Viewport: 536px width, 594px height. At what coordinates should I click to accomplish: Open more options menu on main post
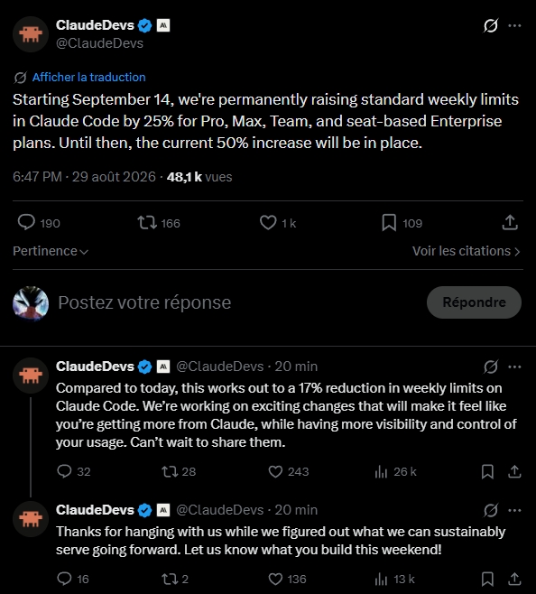(x=514, y=26)
